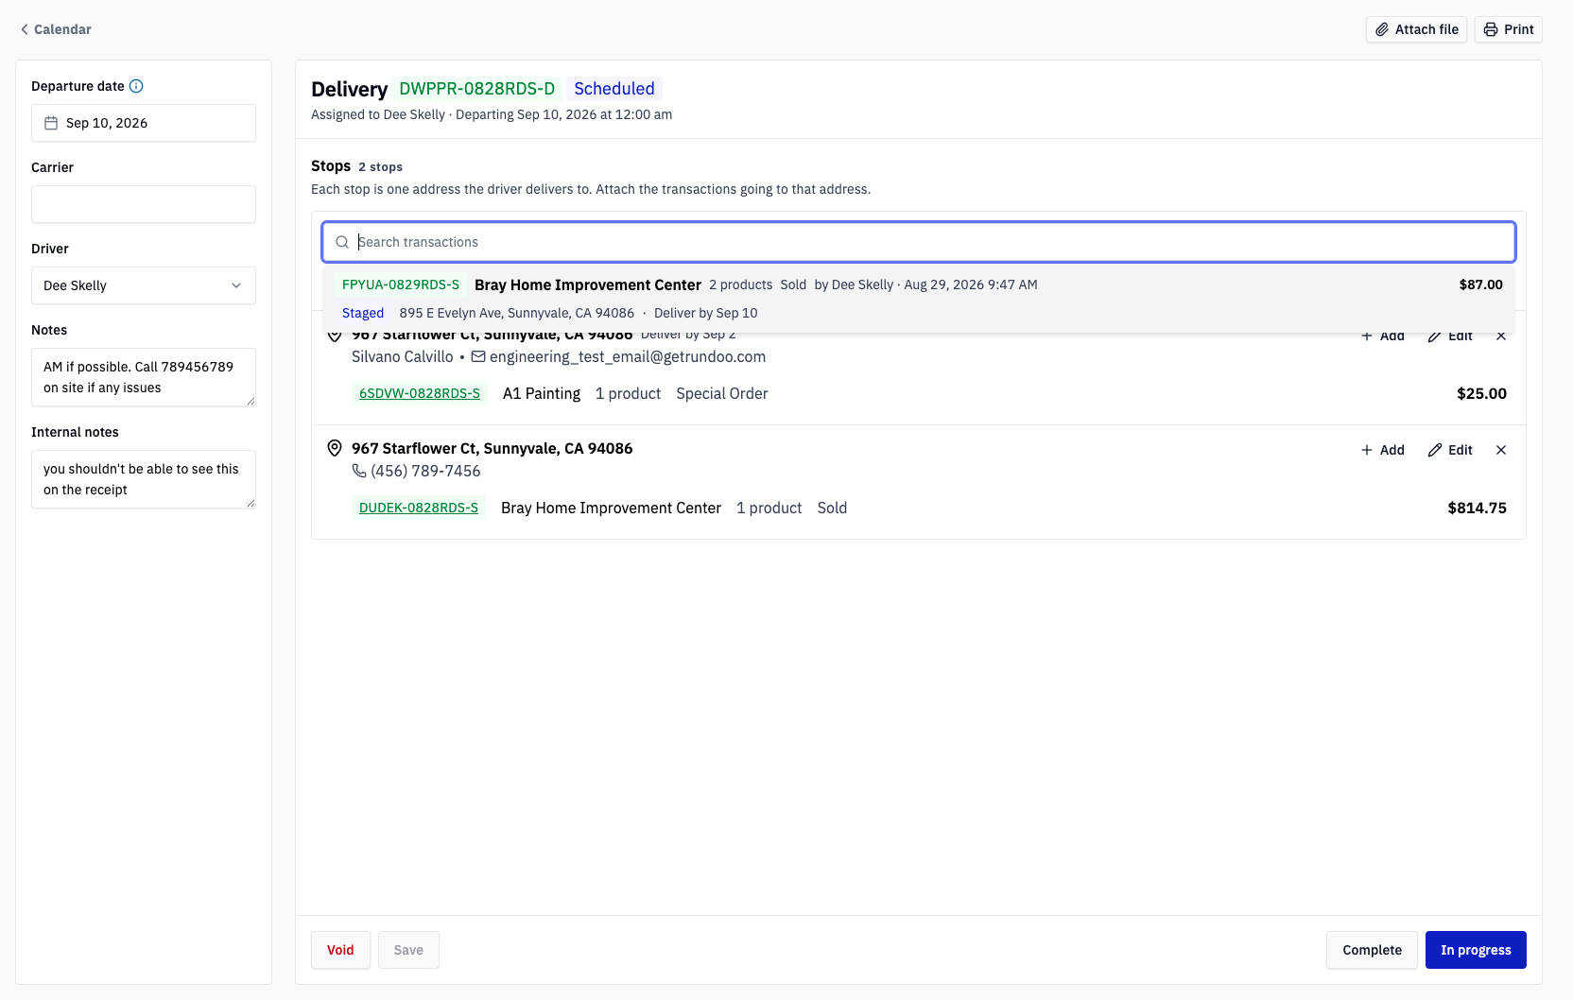
Task: Click the Void button
Action: pos(340,950)
